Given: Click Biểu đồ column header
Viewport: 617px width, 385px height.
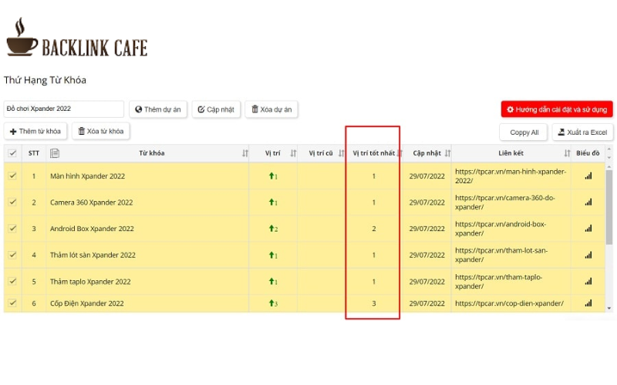Looking at the screenshot, I should pyautogui.click(x=588, y=153).
